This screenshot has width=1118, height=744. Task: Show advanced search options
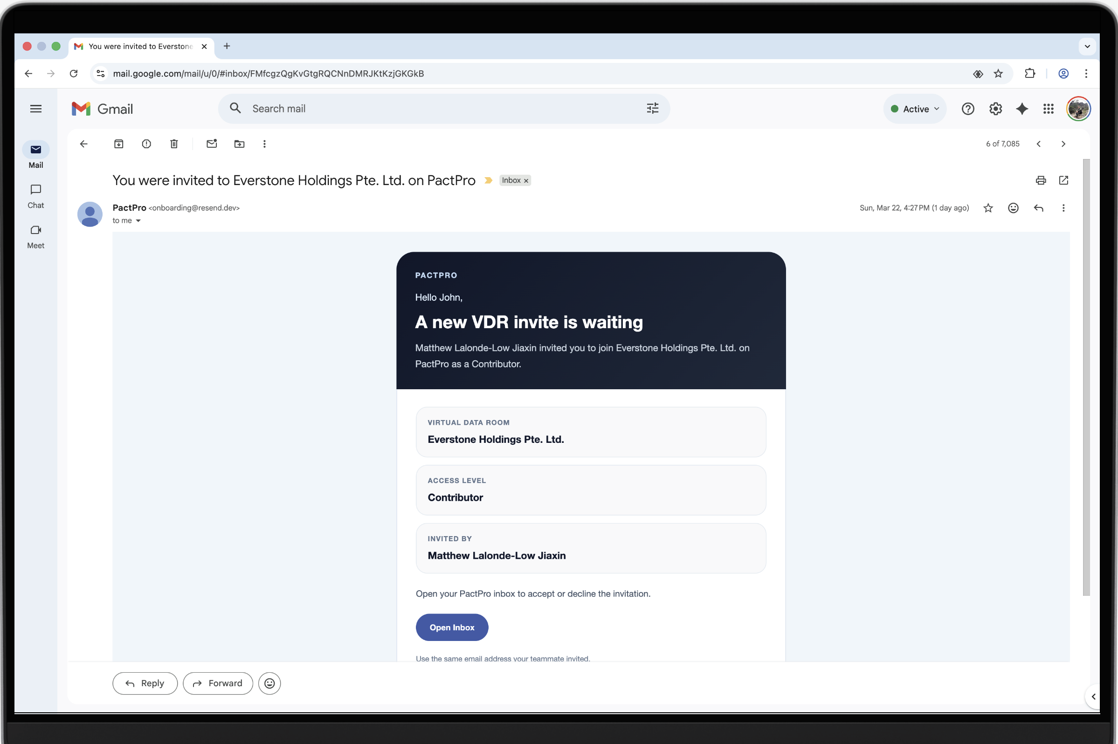pos(653,109)
